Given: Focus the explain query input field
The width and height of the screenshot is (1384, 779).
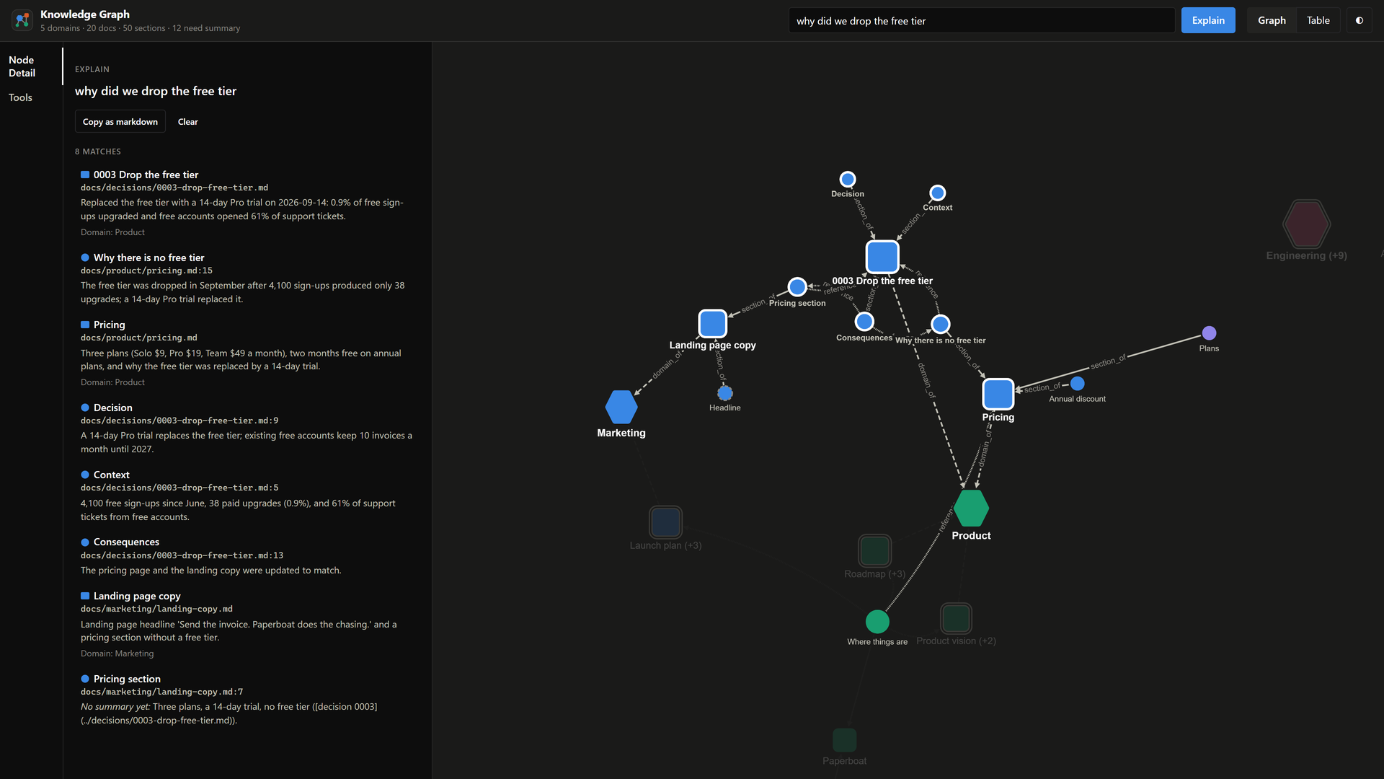Looking at the screenshot, I should coord(982,21).
